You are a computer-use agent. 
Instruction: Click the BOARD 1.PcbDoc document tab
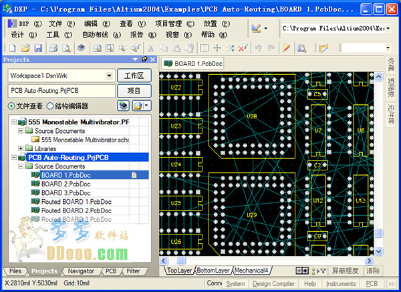click(x=192, y=63)
